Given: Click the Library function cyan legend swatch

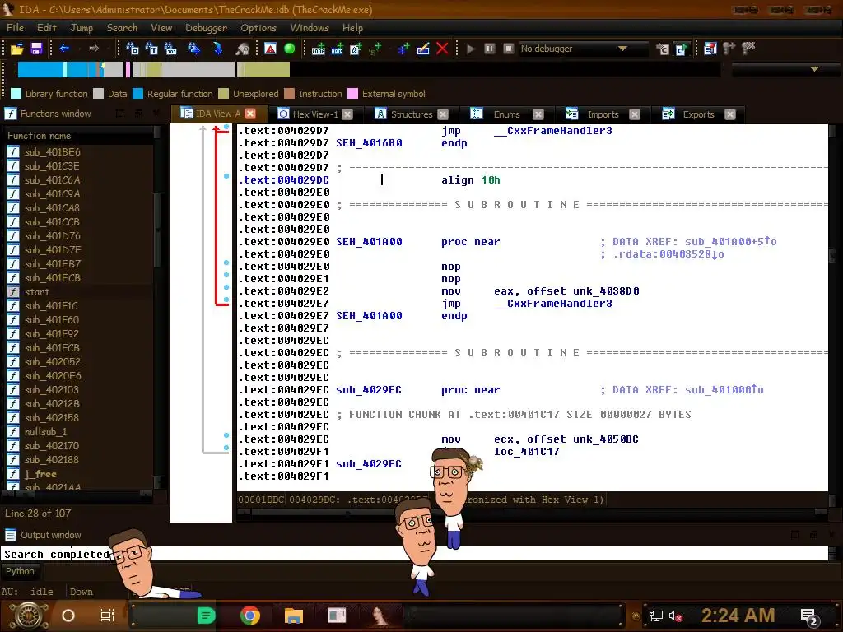Looking at the screenshot, I should click(16, 94).
